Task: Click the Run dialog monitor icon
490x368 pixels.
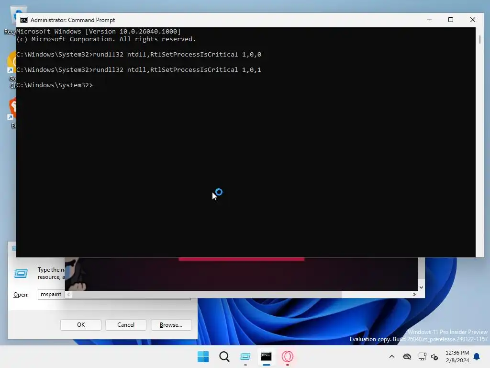Action: point(21,274)
